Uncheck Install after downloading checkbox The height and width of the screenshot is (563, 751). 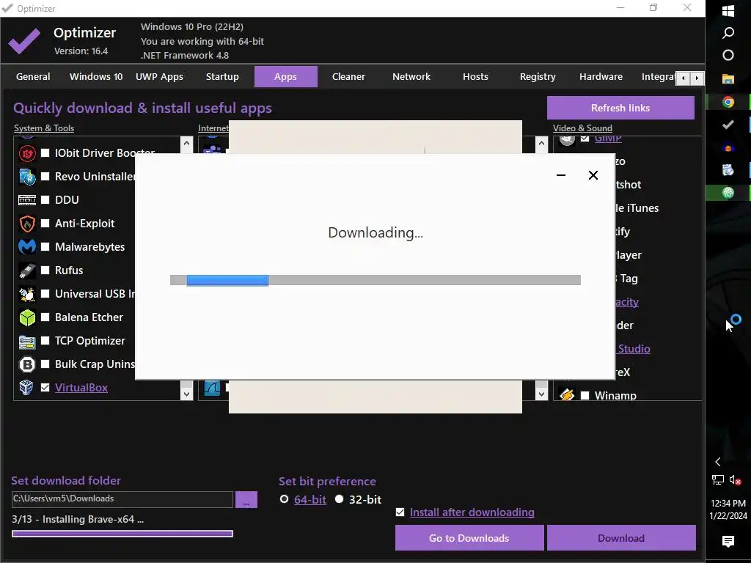[400, 512]
